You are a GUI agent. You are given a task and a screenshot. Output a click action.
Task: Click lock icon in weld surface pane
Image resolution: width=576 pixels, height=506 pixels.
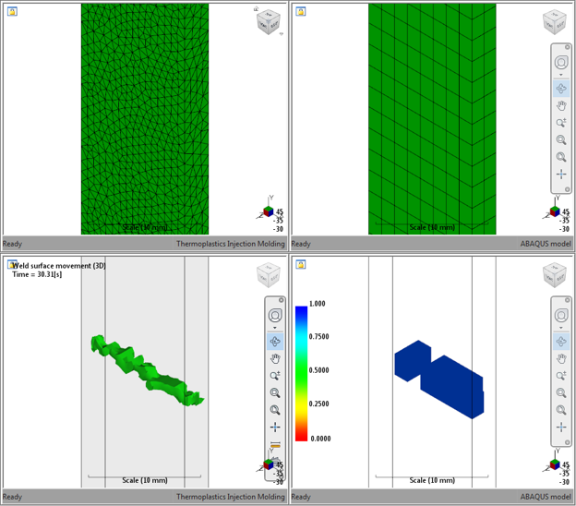(12, 264)
